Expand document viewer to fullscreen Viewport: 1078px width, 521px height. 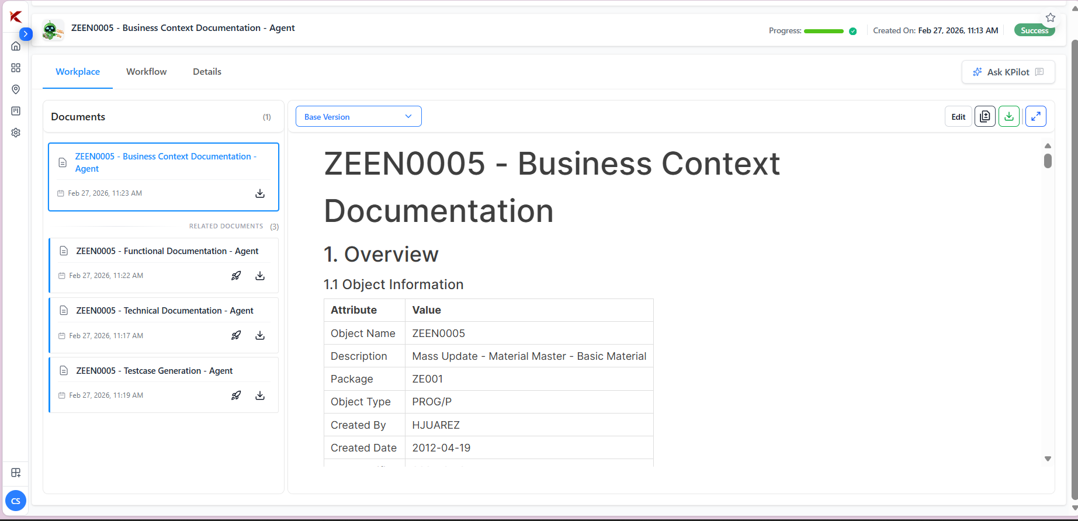point(1035,117)
